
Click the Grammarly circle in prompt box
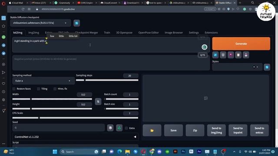(205, 47)
